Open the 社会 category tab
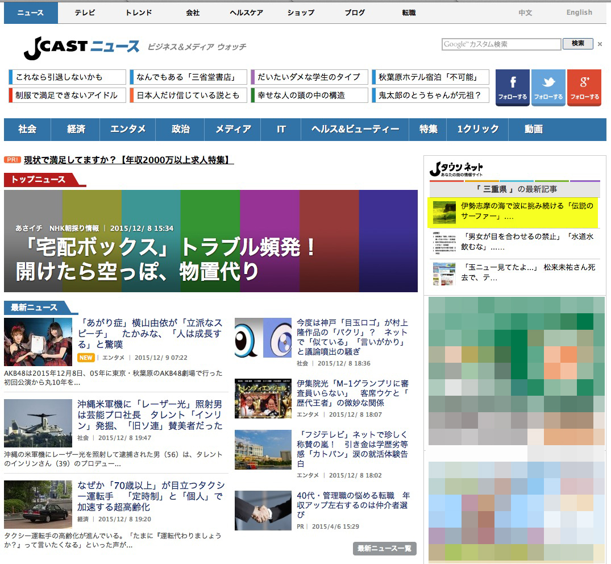The image size is (611, 564). (27, 130)
